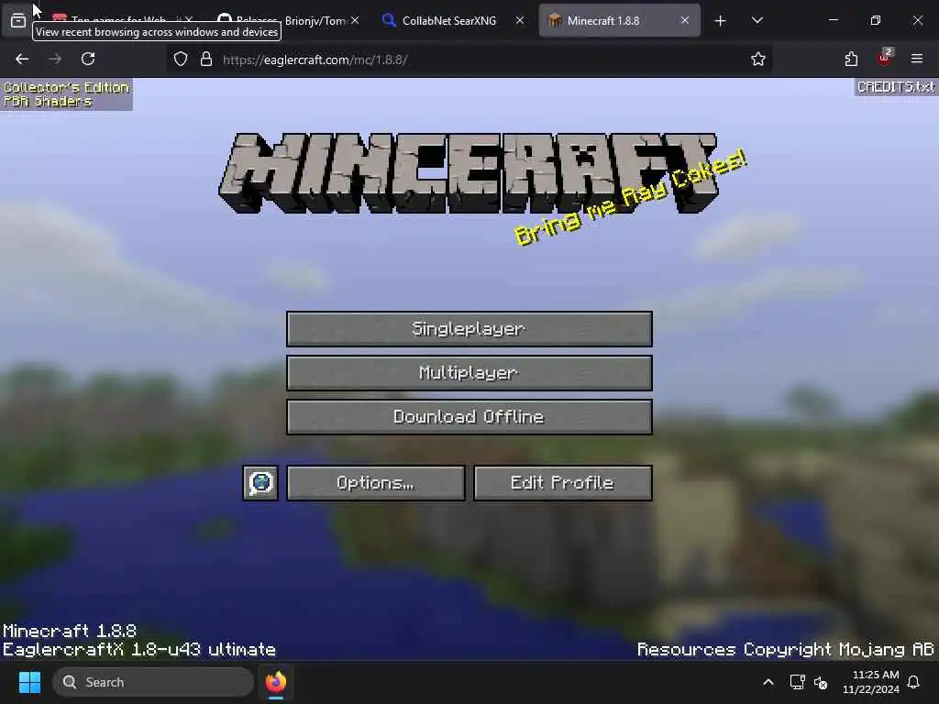Image resolution: width=939 pixels, height=704 pixels.
Task: Open CREDITS.txt link
Action: (895, 87)
